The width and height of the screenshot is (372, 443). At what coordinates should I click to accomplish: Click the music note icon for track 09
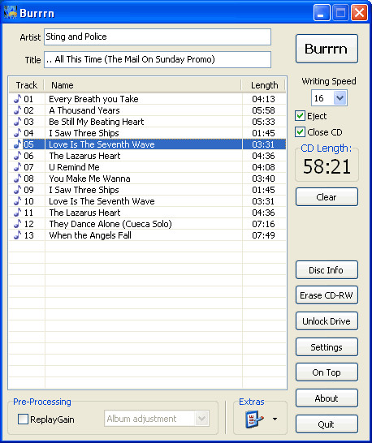(18, 190)
